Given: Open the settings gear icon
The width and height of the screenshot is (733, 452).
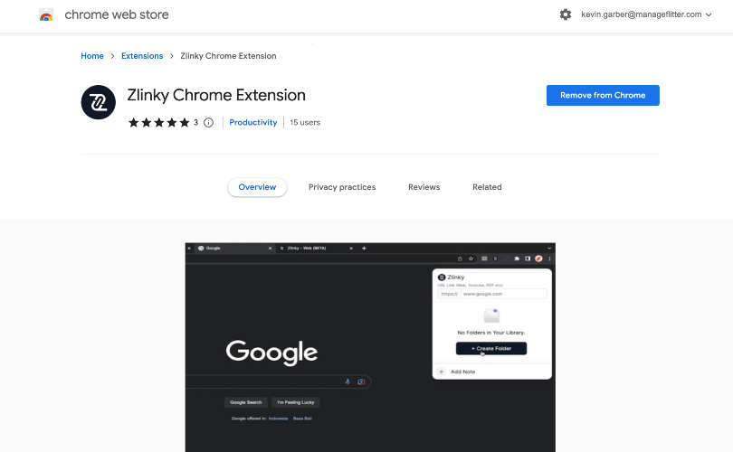Looking at the screenshot, I should 566,14.
